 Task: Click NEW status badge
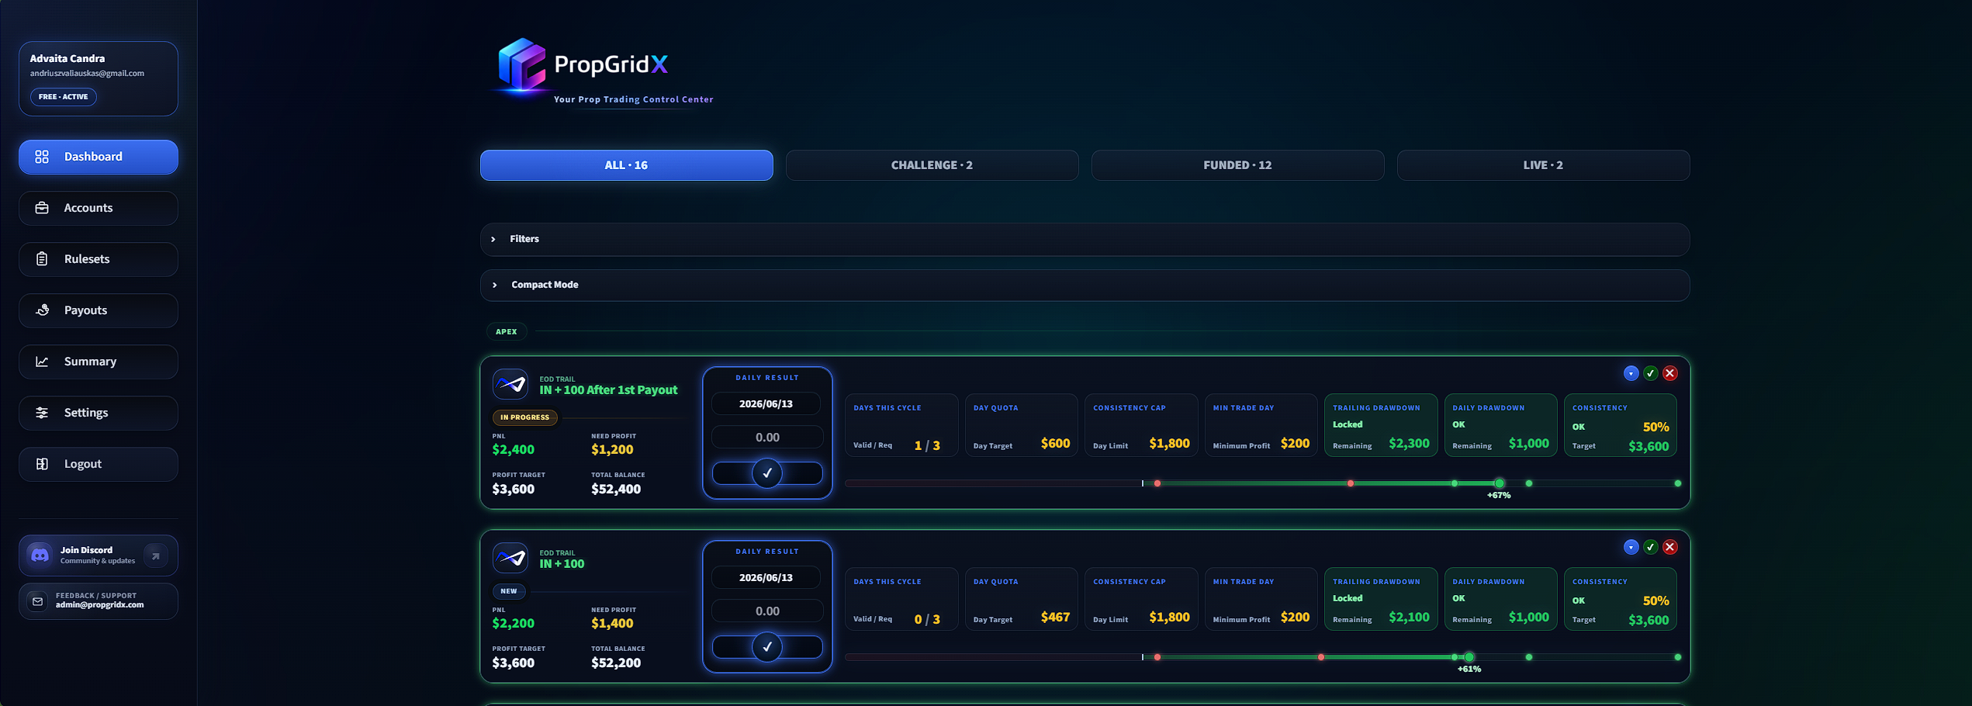pos(509,591)
